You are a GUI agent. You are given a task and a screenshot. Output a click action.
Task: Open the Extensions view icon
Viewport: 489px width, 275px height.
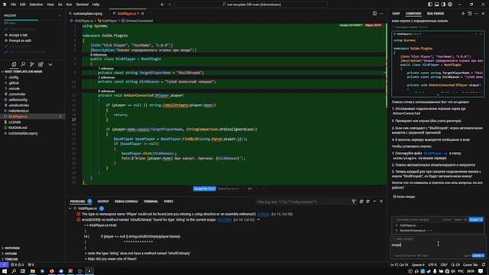[40, 64]
